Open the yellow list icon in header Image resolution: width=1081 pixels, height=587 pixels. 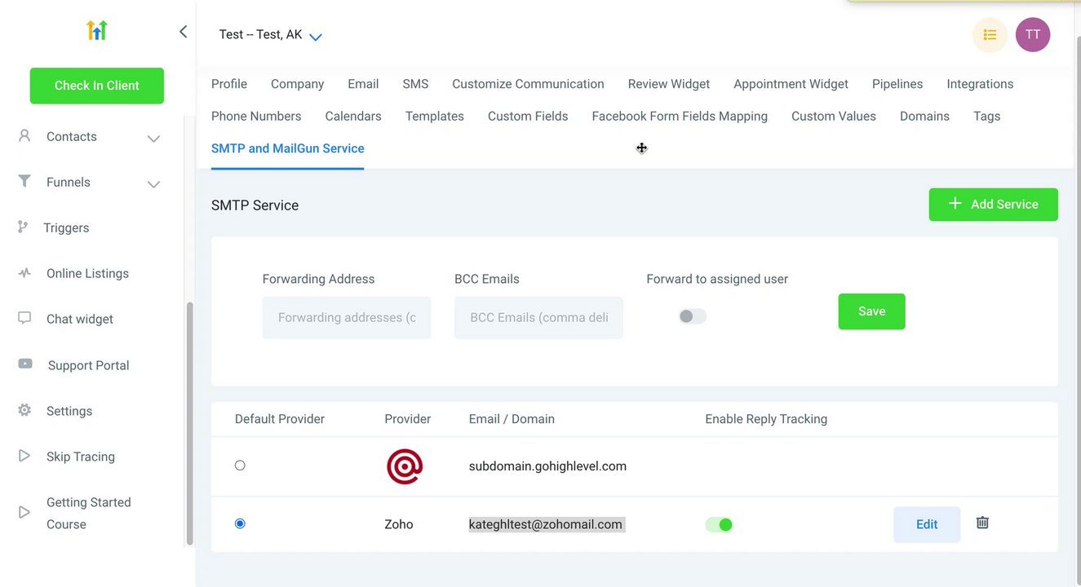click(x=990, y=35)
